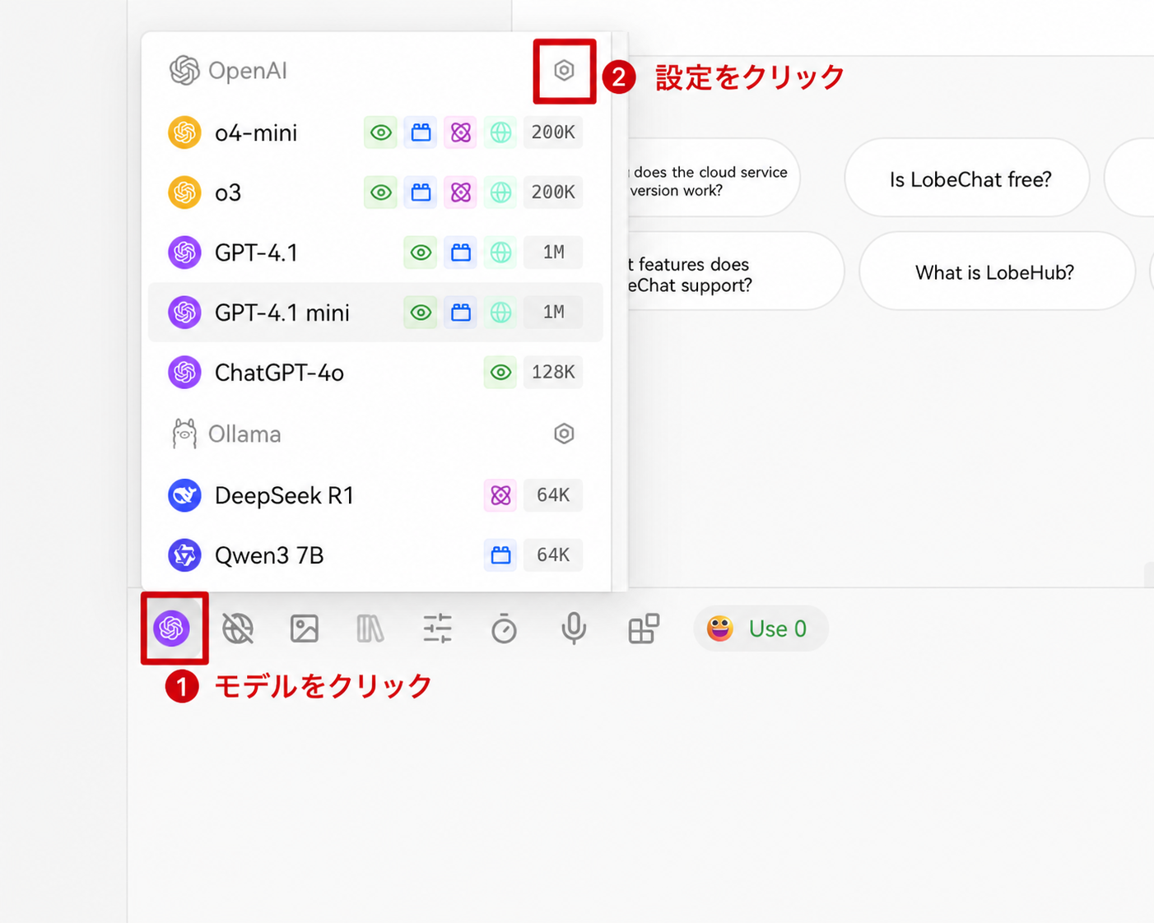Click the GPT-4.1 mini function call icon

461,313
